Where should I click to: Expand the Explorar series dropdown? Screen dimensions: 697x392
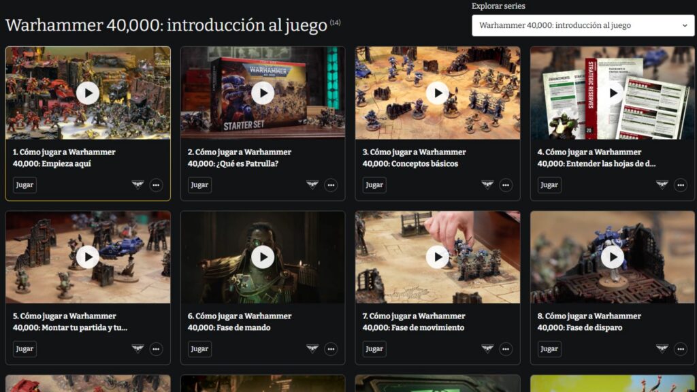point(583,25)
